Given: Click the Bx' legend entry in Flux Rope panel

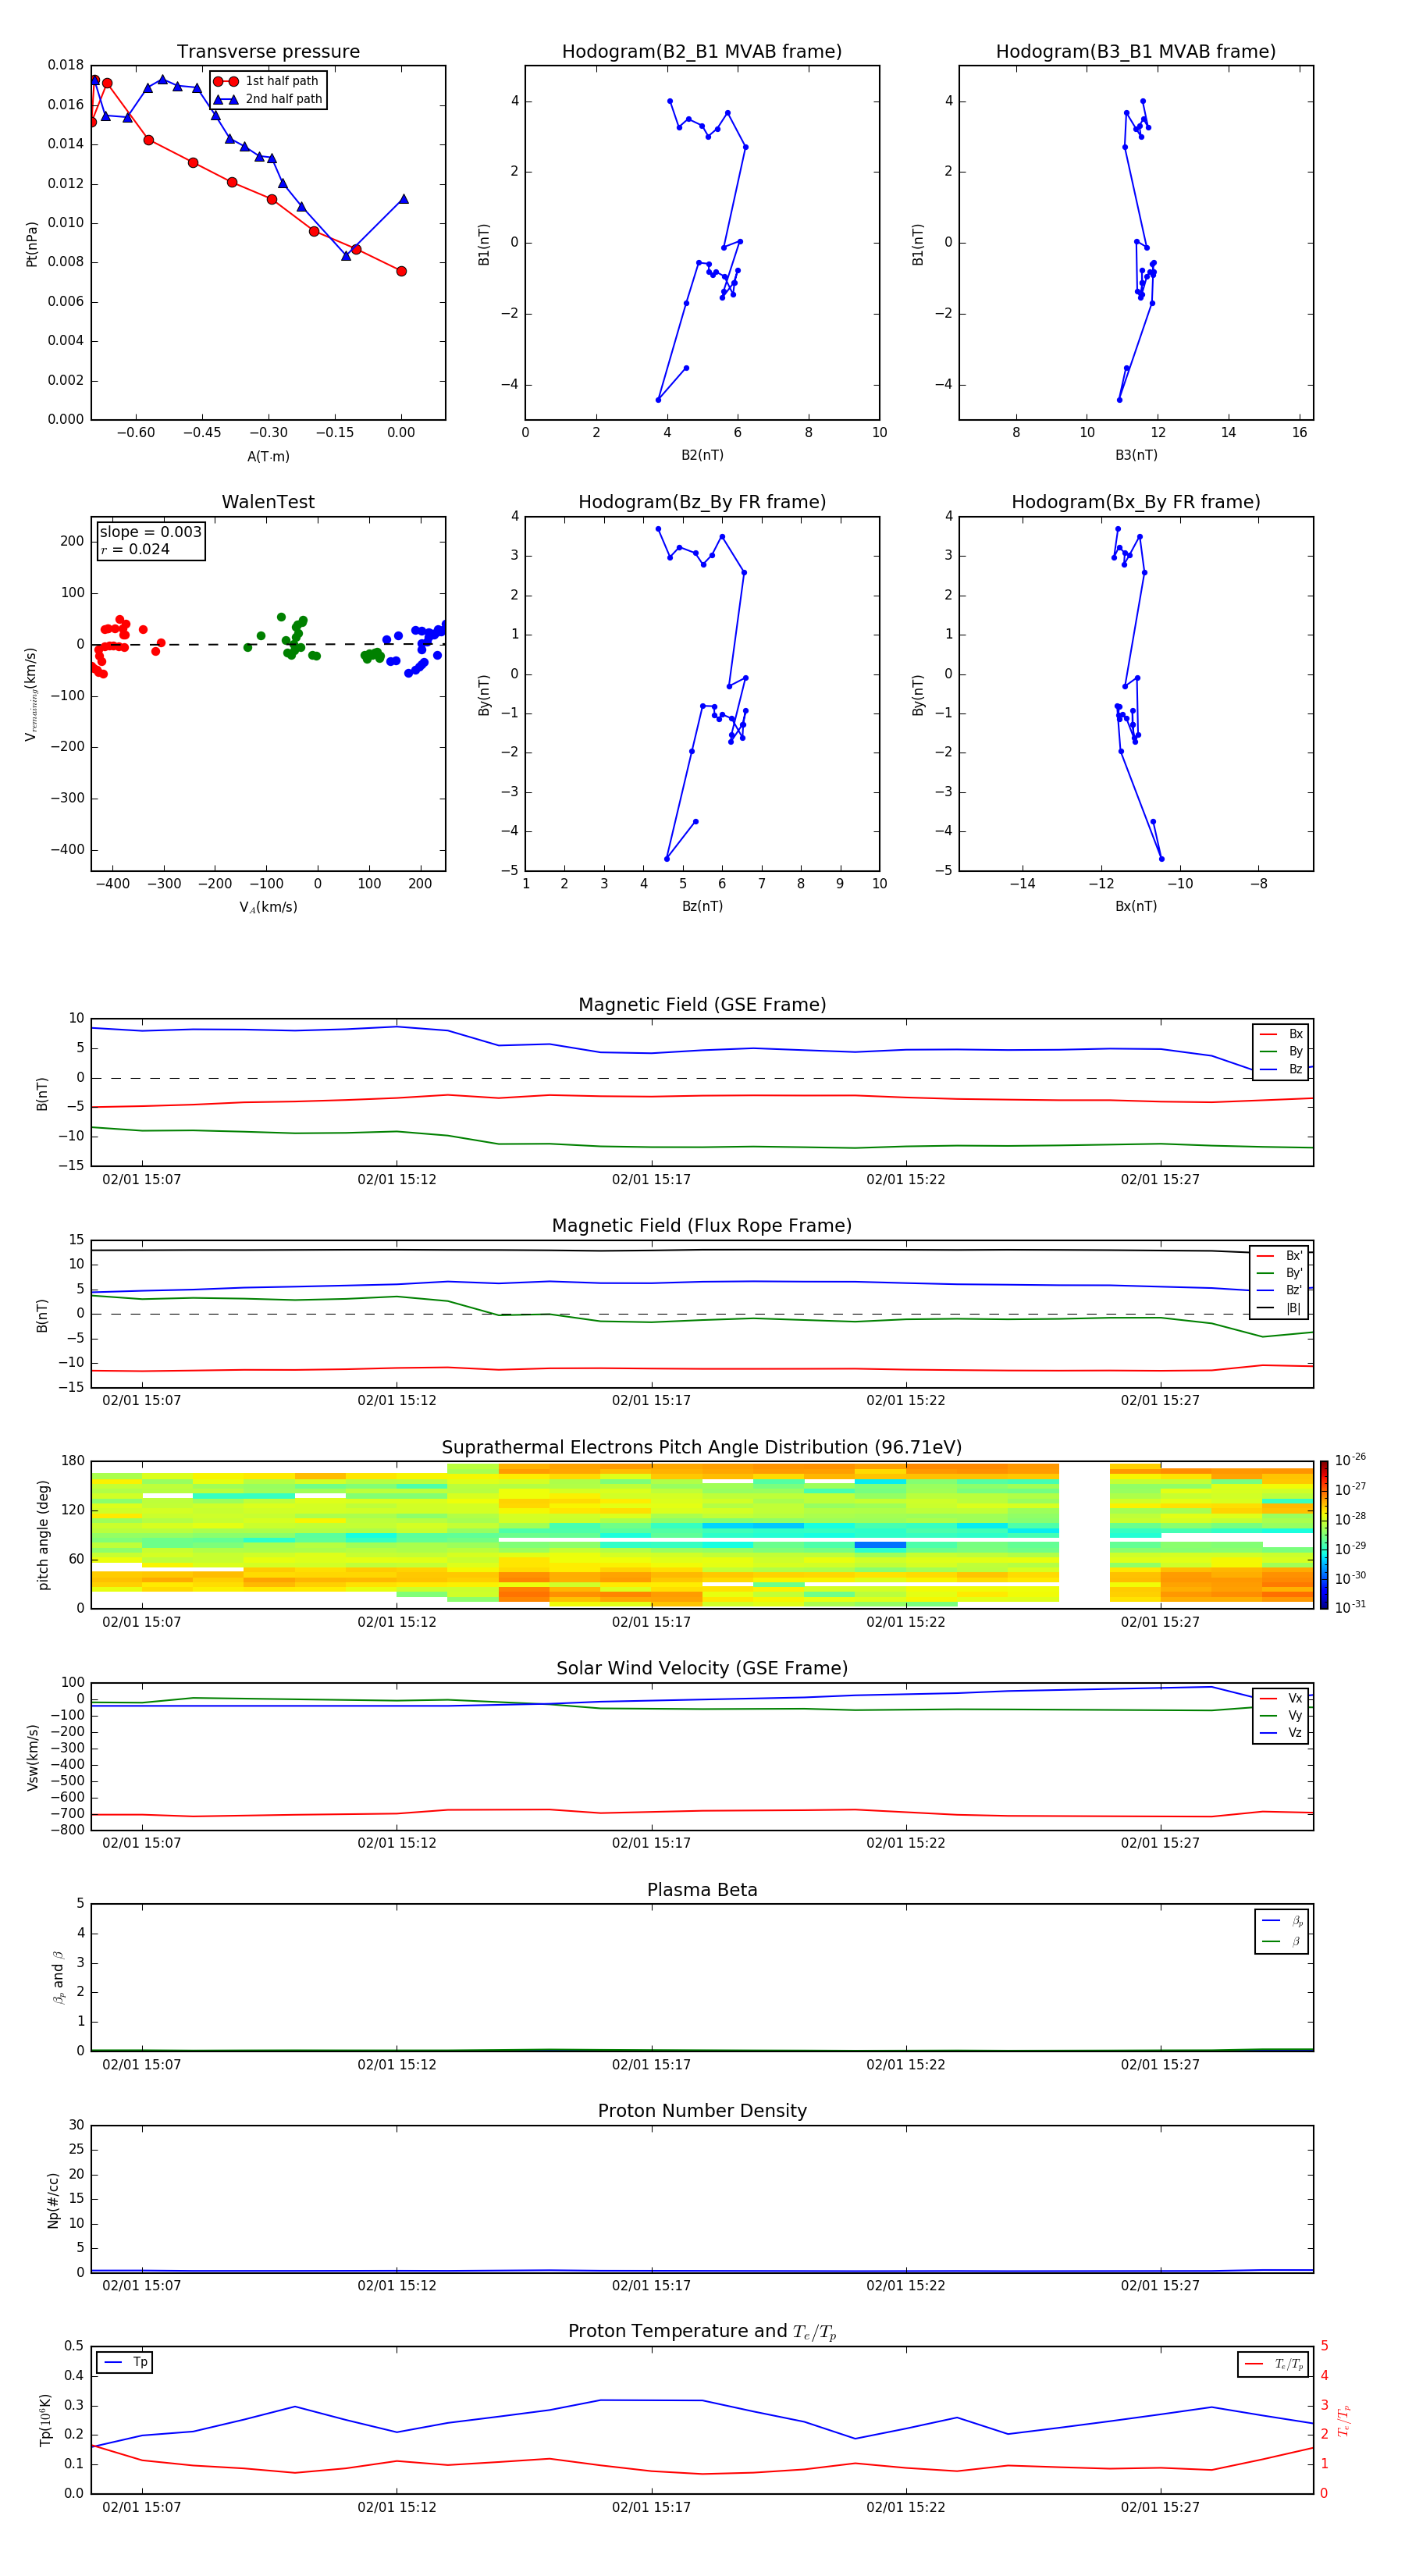Looking at the screenshot, I should click(x=1280, y=1256).
